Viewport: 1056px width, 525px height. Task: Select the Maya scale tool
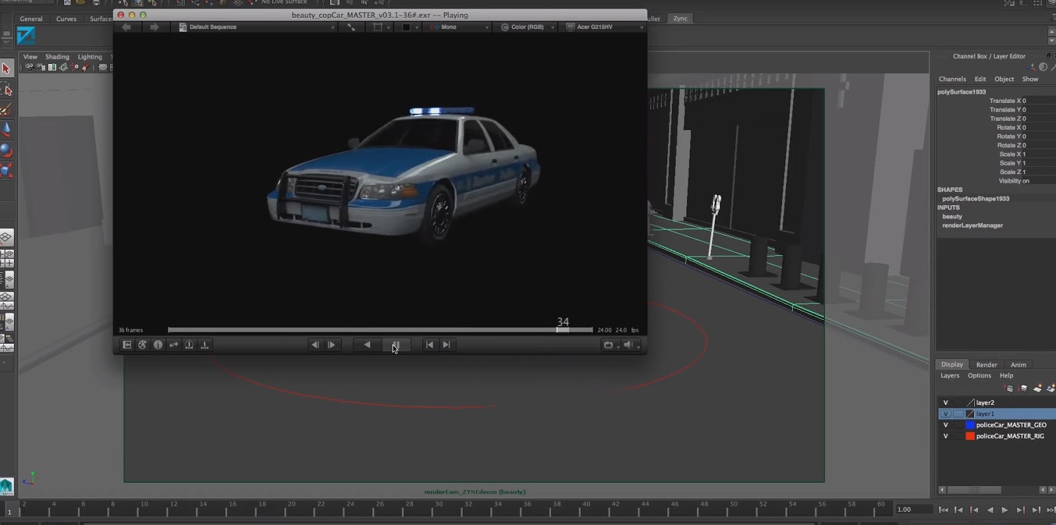point(7,171)
